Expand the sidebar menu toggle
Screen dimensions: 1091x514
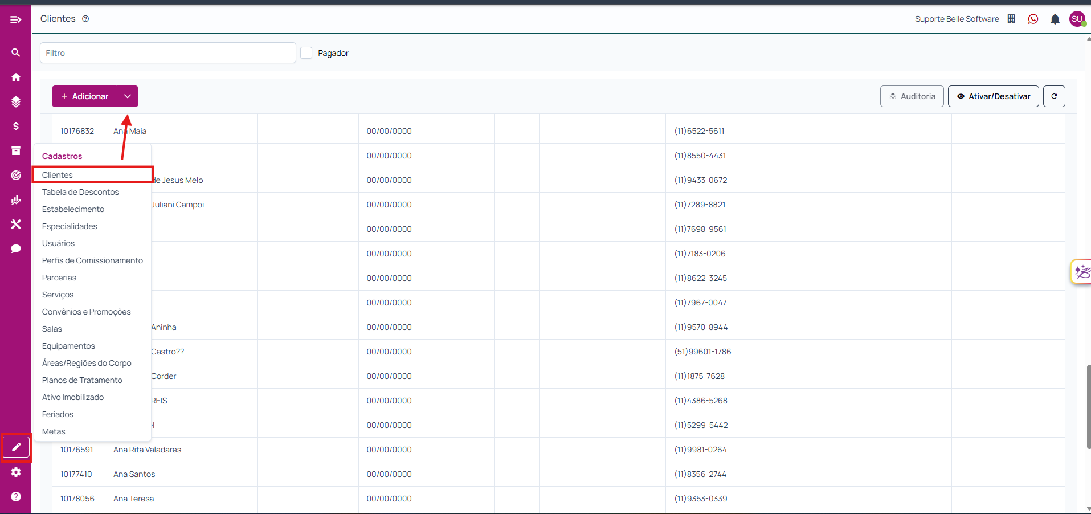[16, 20]
